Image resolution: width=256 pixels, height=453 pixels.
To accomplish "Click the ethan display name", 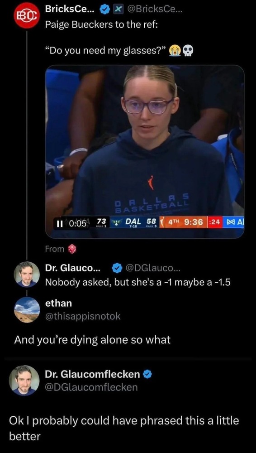I will (59, 304).
